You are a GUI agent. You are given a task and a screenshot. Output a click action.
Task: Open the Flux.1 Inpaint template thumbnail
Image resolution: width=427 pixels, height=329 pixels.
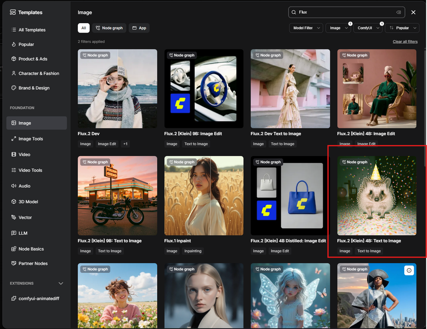204,196
